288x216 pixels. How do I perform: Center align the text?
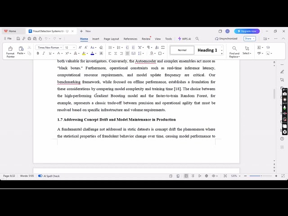[116, 54]
